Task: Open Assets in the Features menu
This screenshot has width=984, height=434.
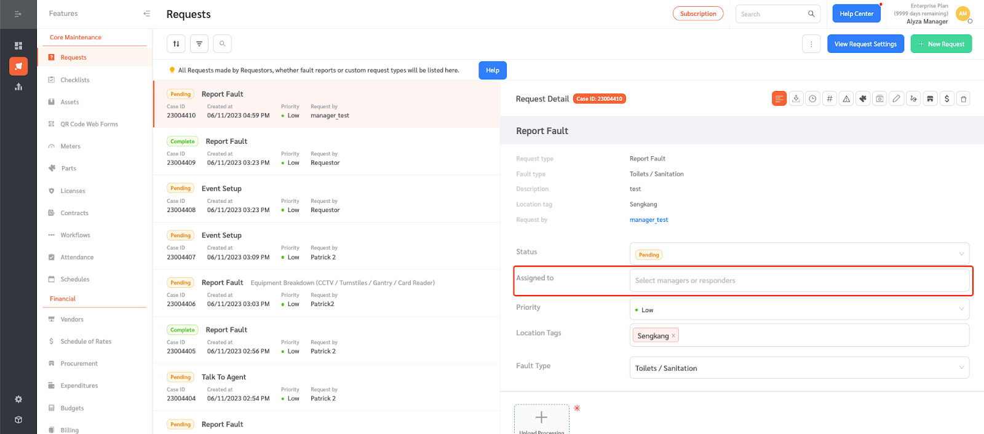Action: 69,102
